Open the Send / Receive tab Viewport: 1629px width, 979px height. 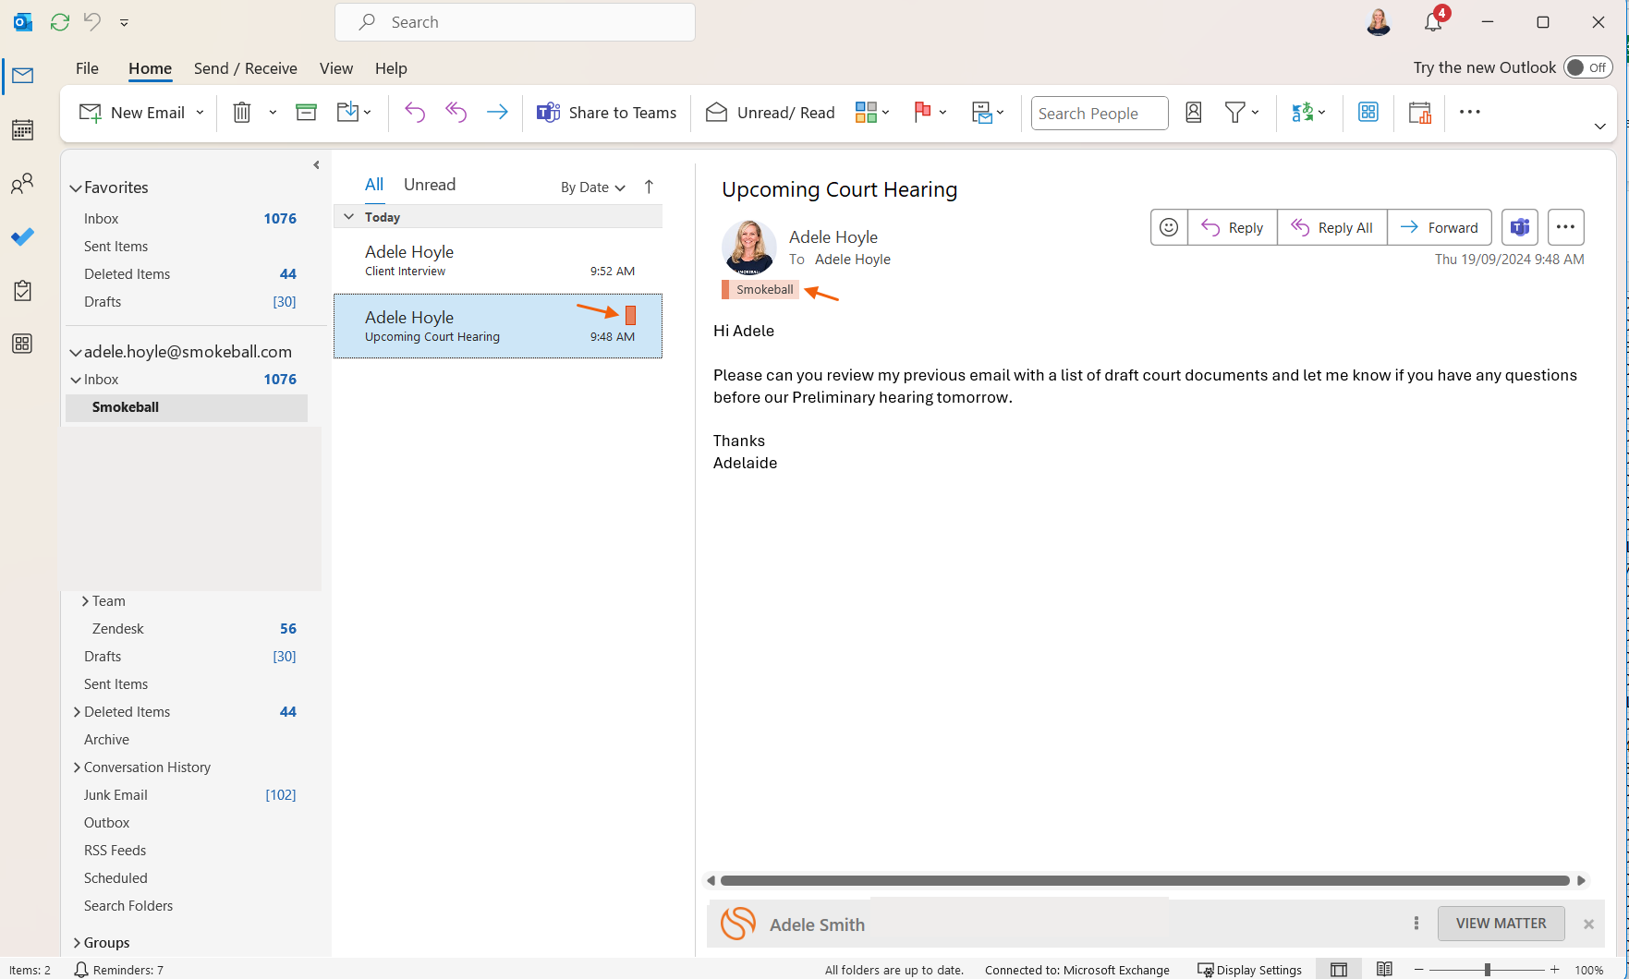pos(245,68)
